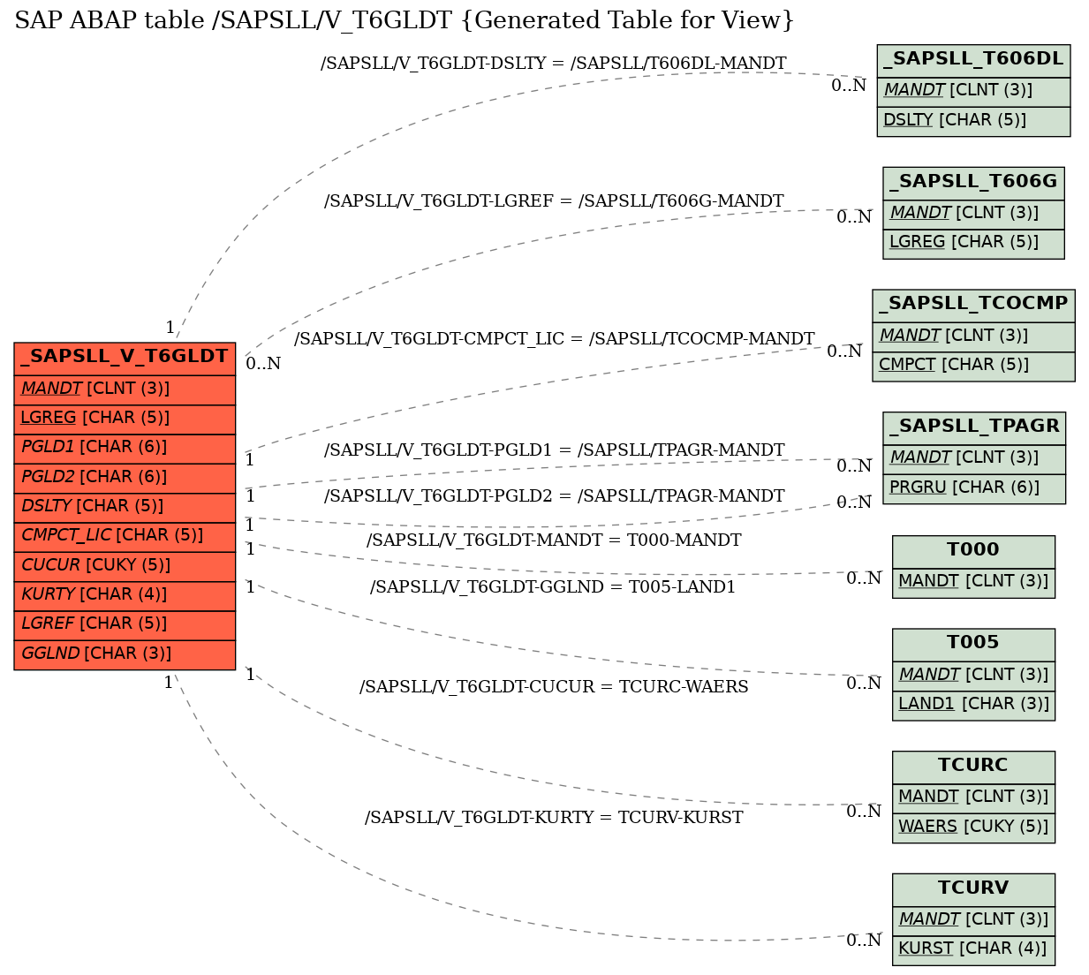
Task: Click the 0..N label beside _SAPSLL_V_T6GLDT header
Action: coord(263,364)
